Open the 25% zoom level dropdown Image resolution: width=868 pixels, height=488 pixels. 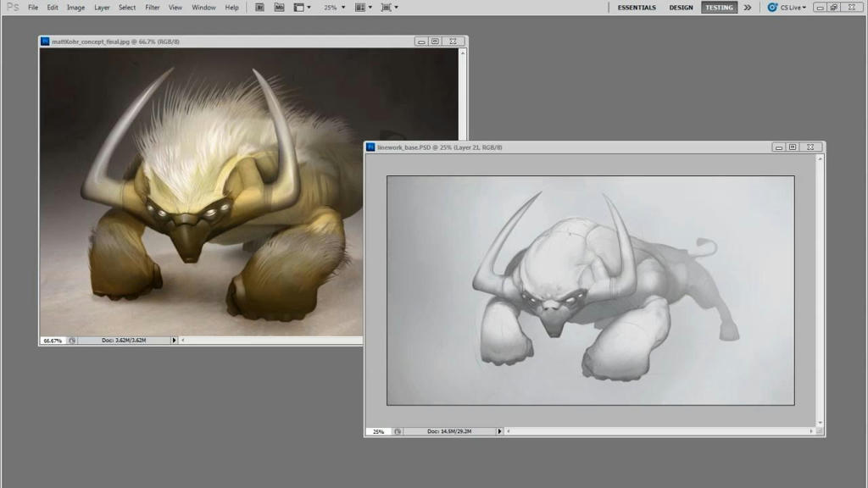pos(334,7)
